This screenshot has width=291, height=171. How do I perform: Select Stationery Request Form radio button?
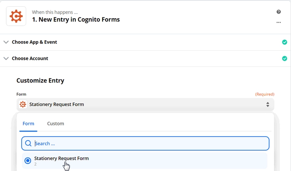(28, 161)
